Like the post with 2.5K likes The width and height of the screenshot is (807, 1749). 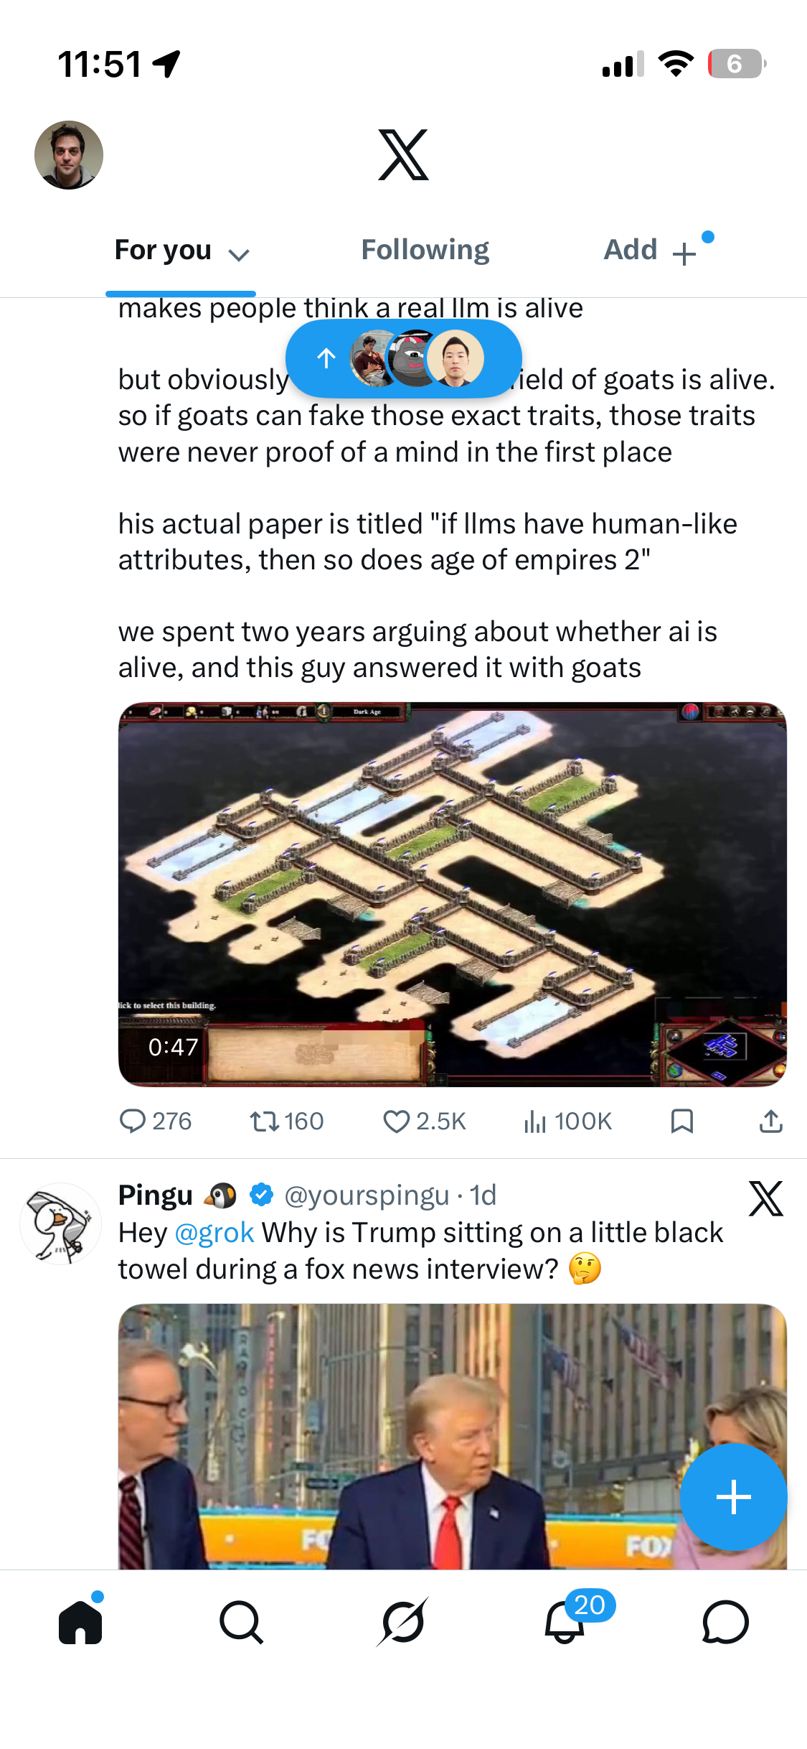pos(425,1121)
